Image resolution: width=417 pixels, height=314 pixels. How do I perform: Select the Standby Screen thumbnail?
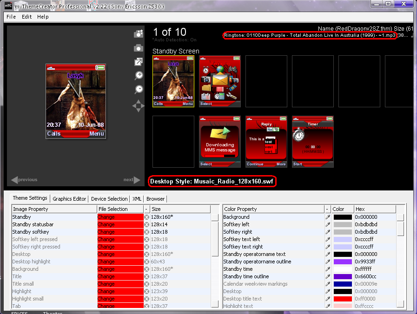[173, 81]
